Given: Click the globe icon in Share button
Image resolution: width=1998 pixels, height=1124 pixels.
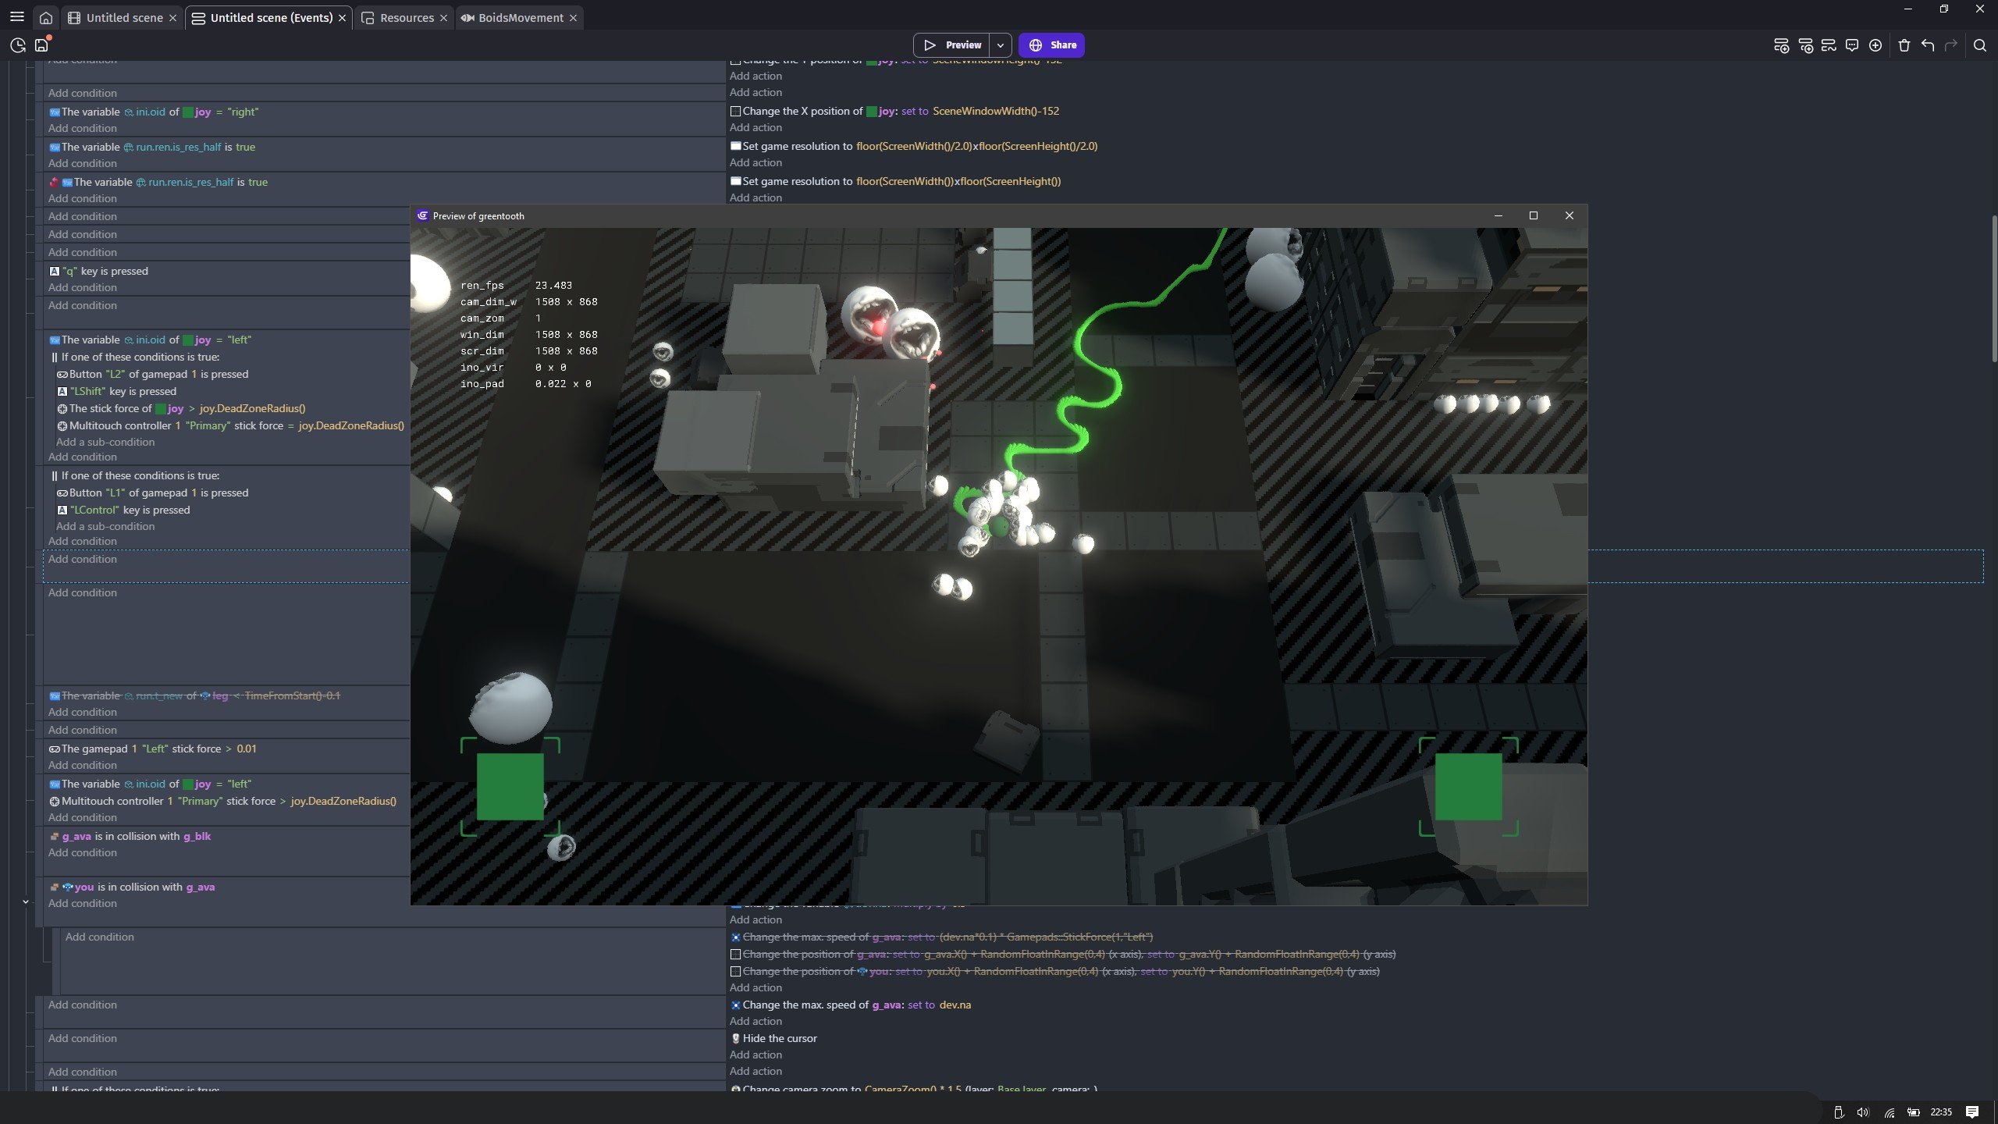Looking at the screenshot, I should tap(1036, 45).
